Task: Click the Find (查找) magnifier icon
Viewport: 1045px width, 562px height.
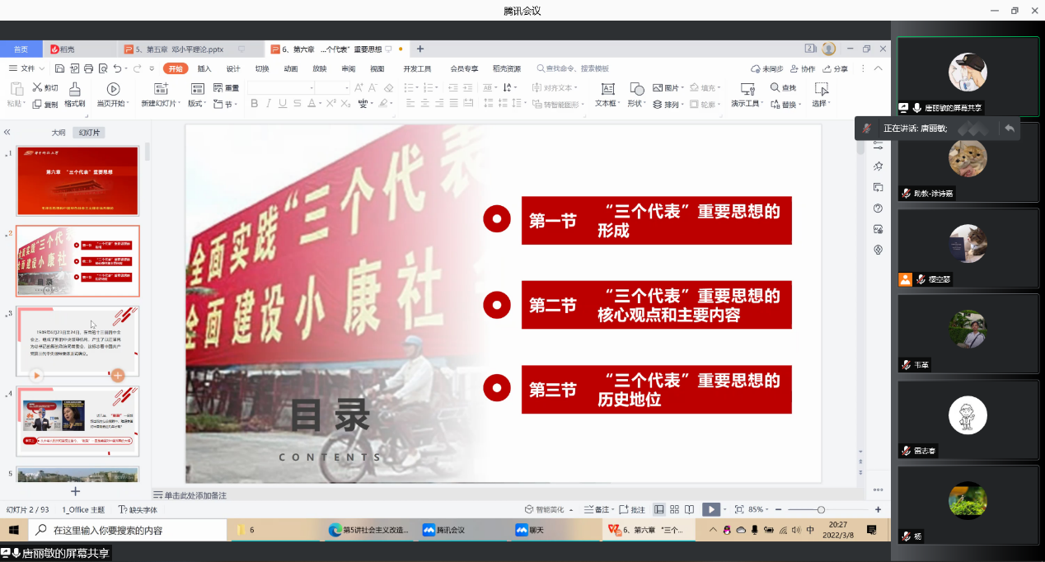Action: click(x=776, y=88)
